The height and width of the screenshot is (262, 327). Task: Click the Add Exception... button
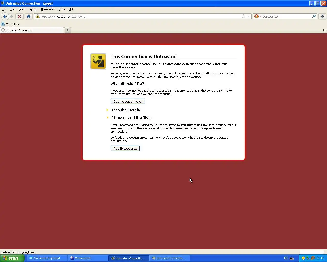pyautogui.click(x=125, y=148)
